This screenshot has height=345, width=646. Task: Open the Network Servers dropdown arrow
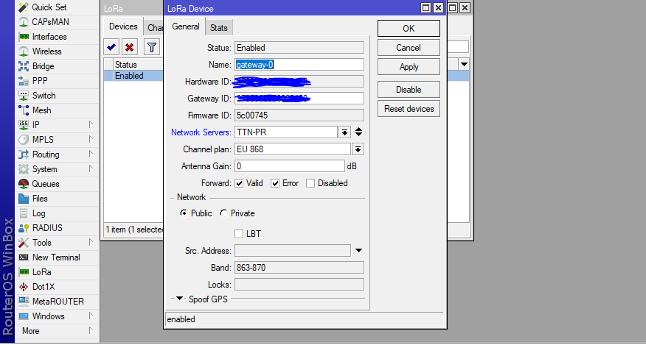[x=344, y=132]
